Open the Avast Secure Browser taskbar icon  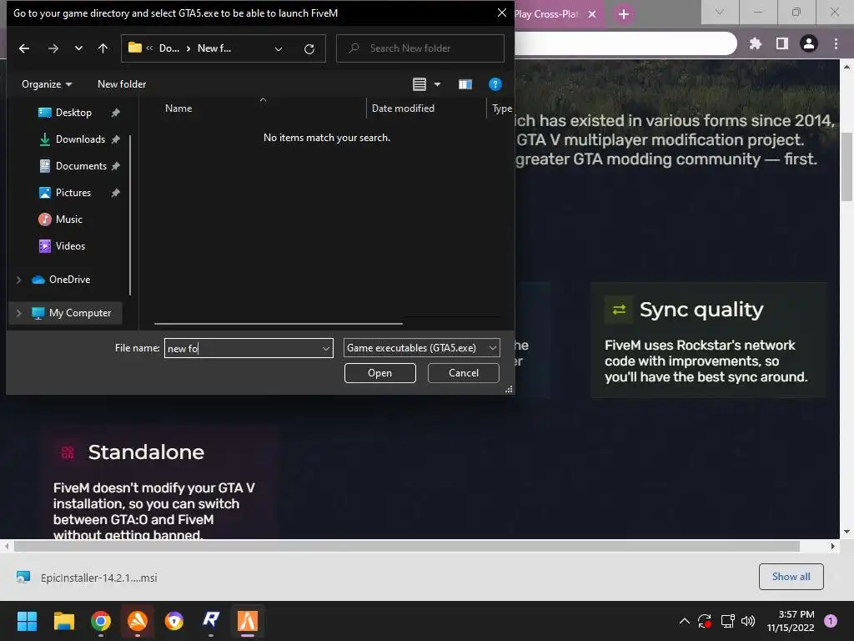tap(173, 621)
